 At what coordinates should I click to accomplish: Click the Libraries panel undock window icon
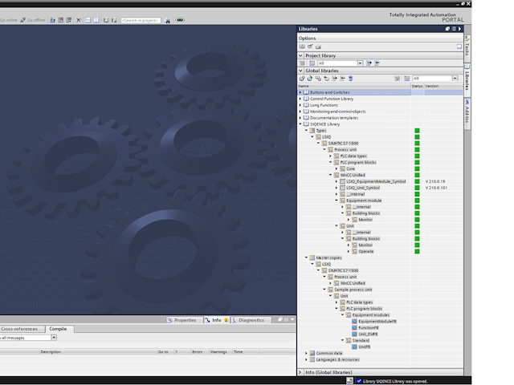coord(447,29)
